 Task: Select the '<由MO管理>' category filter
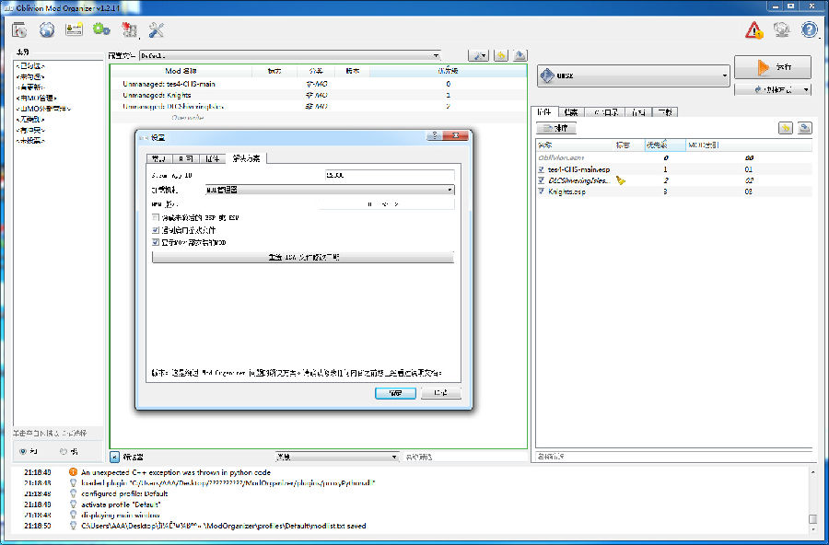click(36, 98)
